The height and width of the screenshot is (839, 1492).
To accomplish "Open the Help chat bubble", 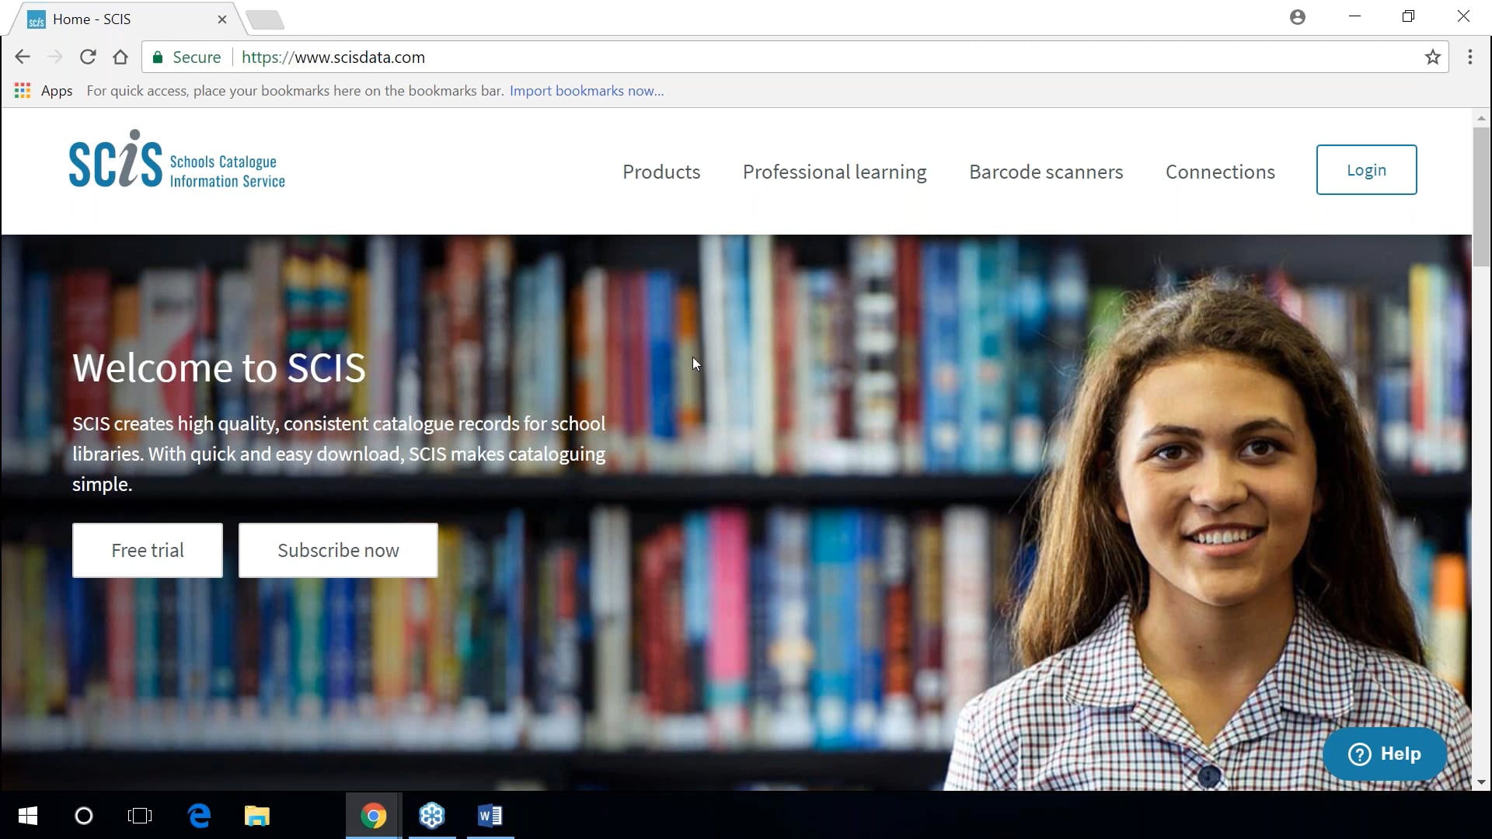I will 1386,754.
